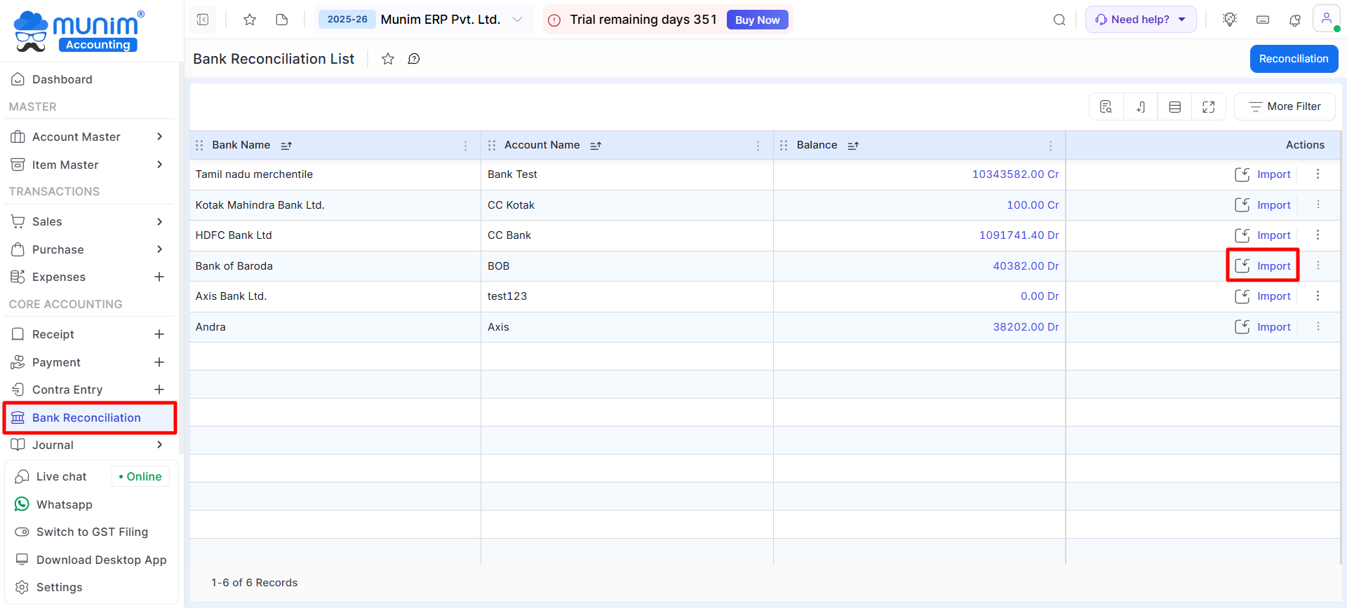Image resolution: width=1347 pixels, height=608 pixels.
Task: Collapse the sidebar panel icon
Action: (203, 20)
